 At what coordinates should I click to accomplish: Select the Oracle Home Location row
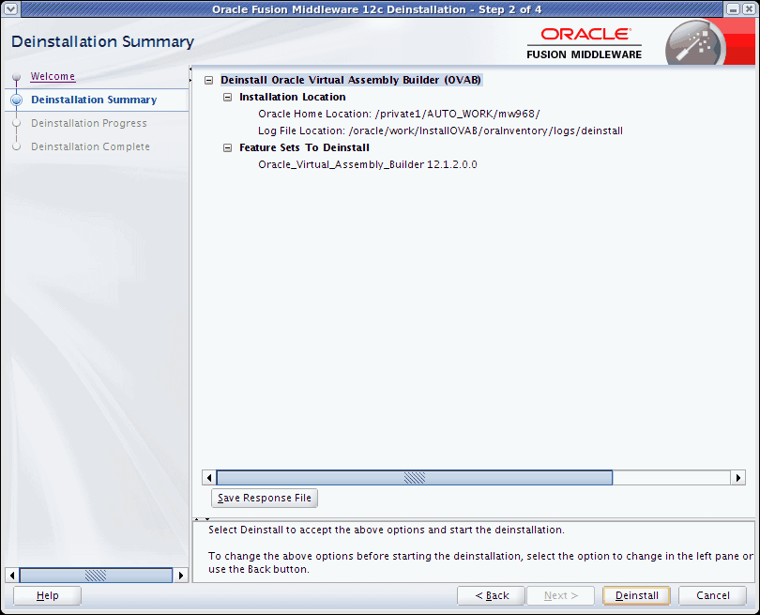pyautogui.click(x=399, y=114)
